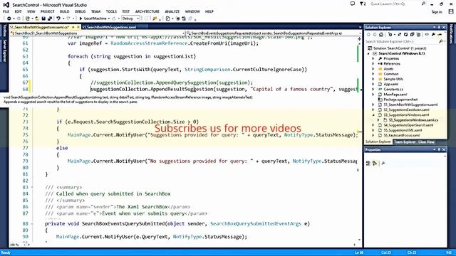Select Constants.cs in Solution Explorer

coord(393,90)
